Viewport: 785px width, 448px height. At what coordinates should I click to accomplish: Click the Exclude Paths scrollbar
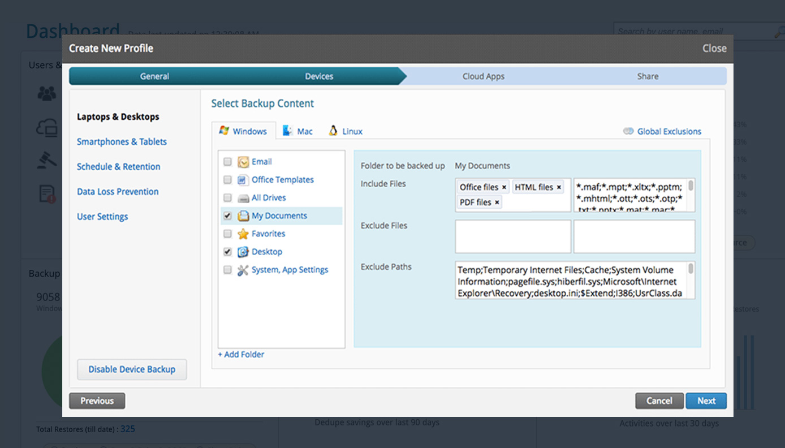[691, 280]
